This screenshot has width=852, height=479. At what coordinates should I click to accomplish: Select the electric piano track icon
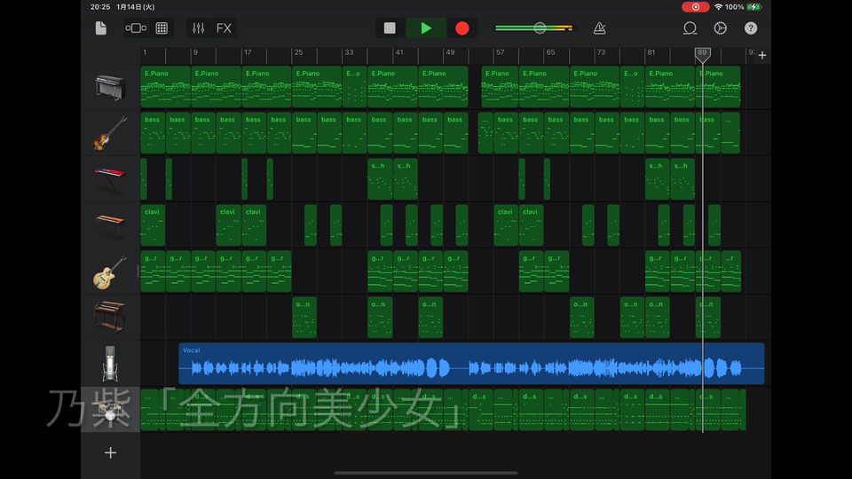click(x=110, y=88)
